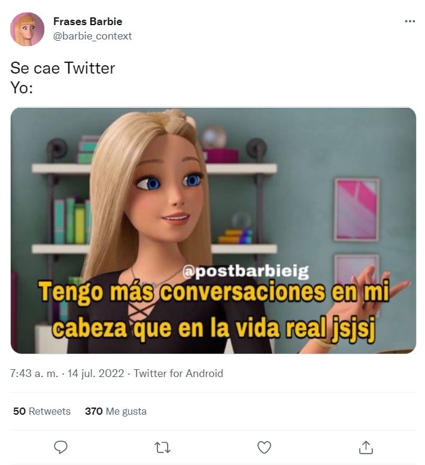Click the Yo: line of tweet
Screen dimensions: 425x465
coord(22,88)
